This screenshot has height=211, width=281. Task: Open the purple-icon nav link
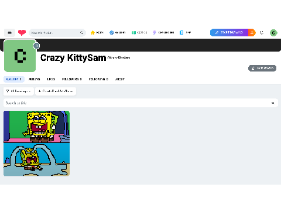(163, 33)
